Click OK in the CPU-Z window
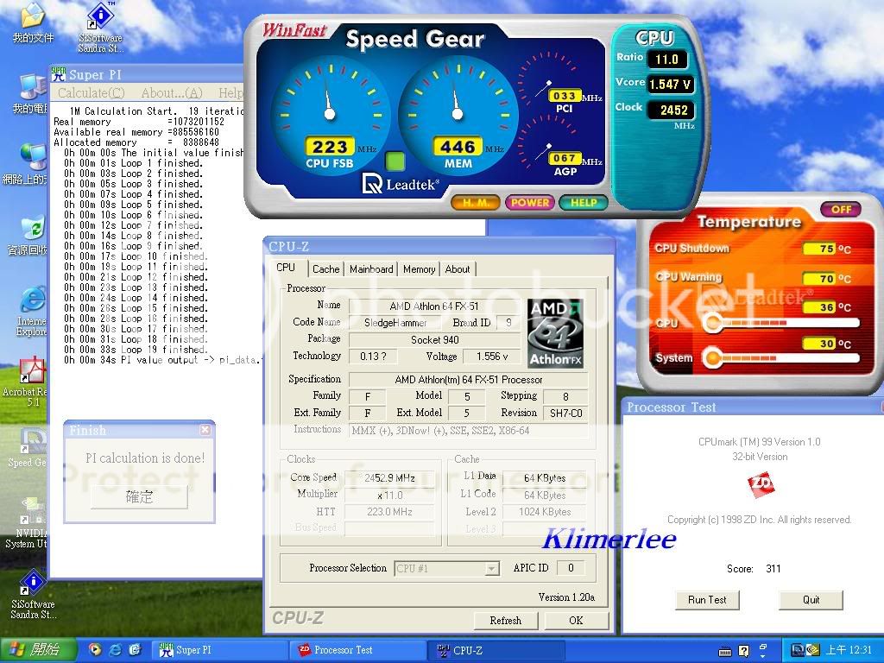The width and height of the screenshot is (884, 663). (576, 620)
